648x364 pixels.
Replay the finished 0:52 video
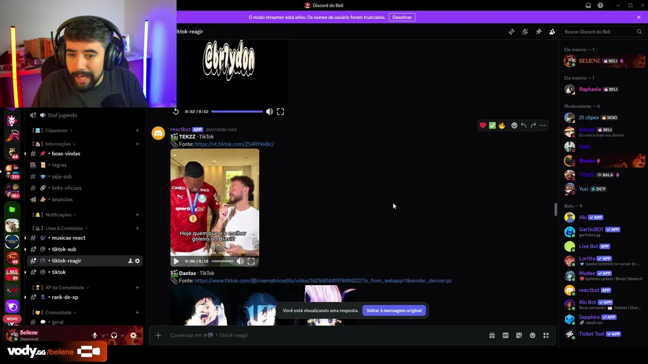pos(176,112)
